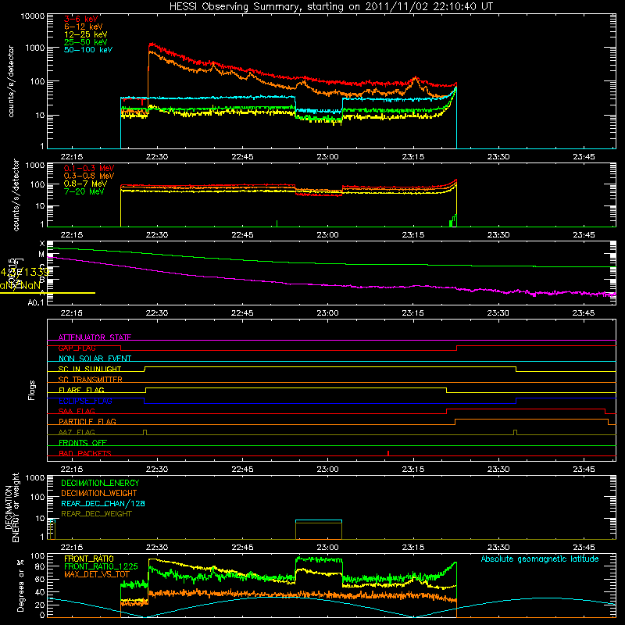
Task: Click the red 0.1-0.3 MeV legend label
Action: click(x=89, y=168)
